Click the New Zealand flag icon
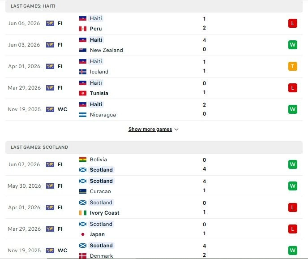The width and height of the screenshot is (308, 259). pos(83,50)
